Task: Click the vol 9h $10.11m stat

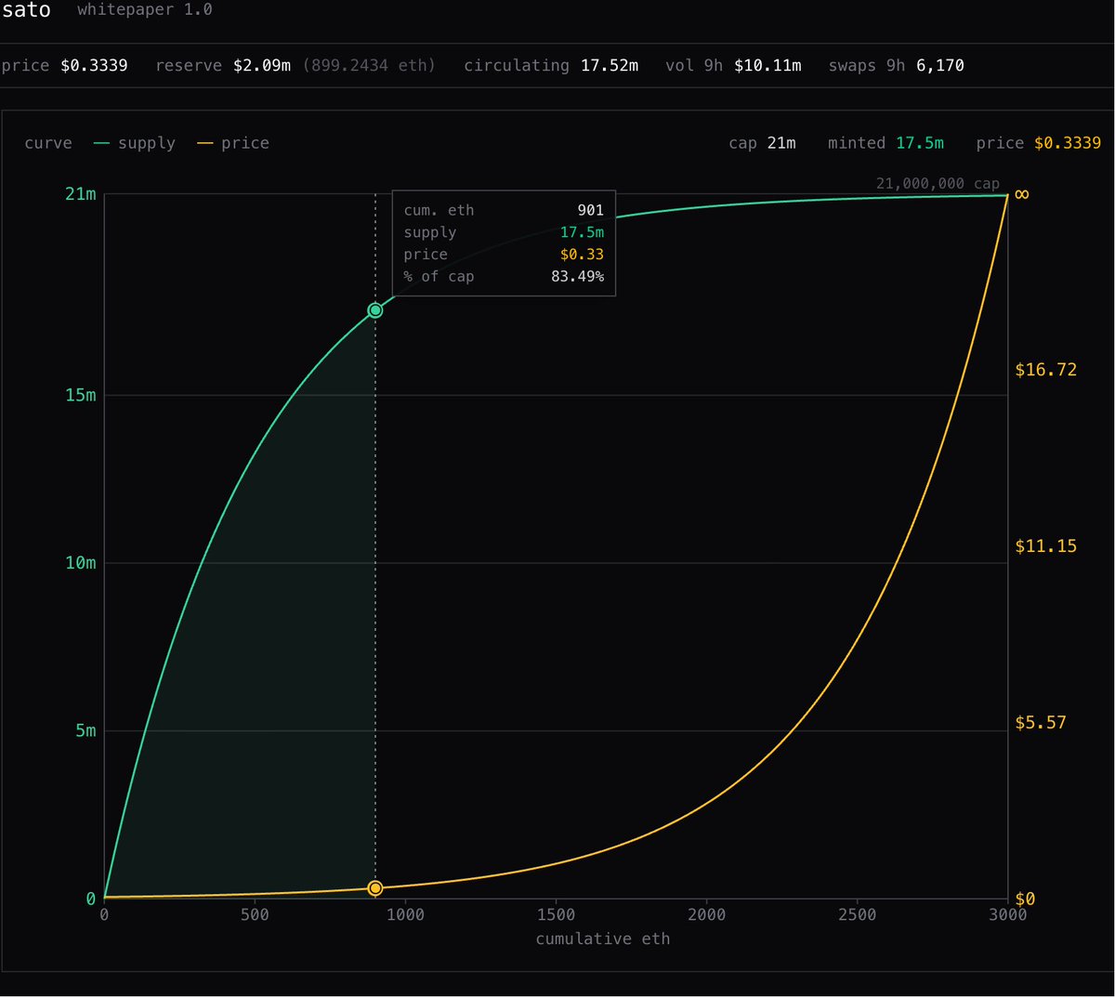Action: (733, 66)
